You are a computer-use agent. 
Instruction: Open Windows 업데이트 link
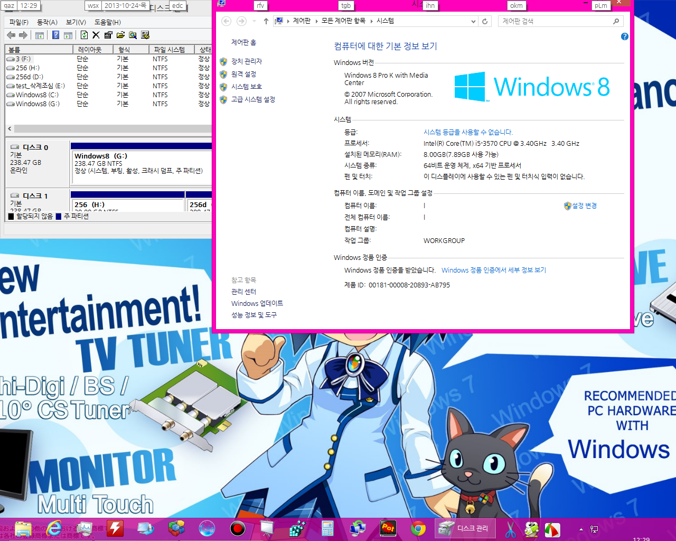click(x=257, y=303)
